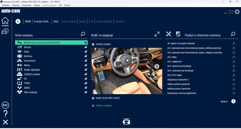Go to the Home screen icon

5,21
